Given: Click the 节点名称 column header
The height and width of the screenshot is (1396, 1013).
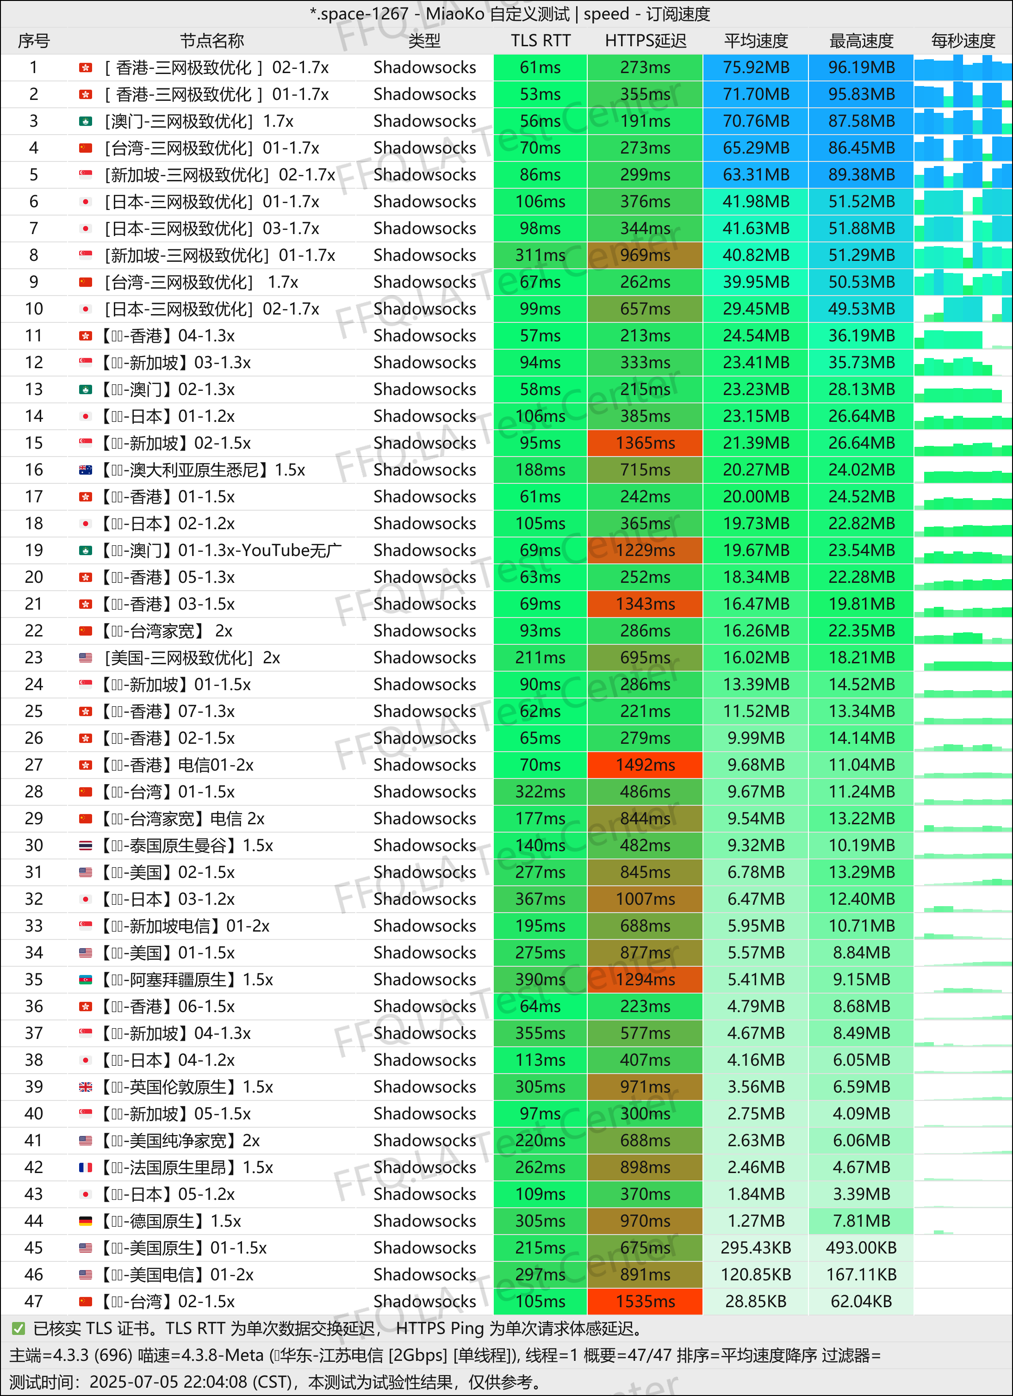Looking at the screenshot, I should (212, 41).
